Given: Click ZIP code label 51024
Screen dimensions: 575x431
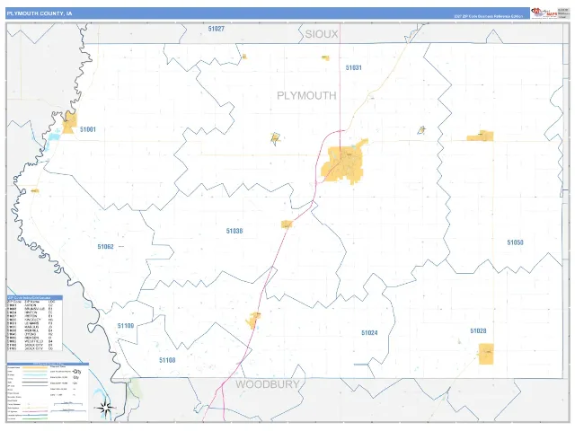Looking at the screenshot, I should (x=369, y=333).
